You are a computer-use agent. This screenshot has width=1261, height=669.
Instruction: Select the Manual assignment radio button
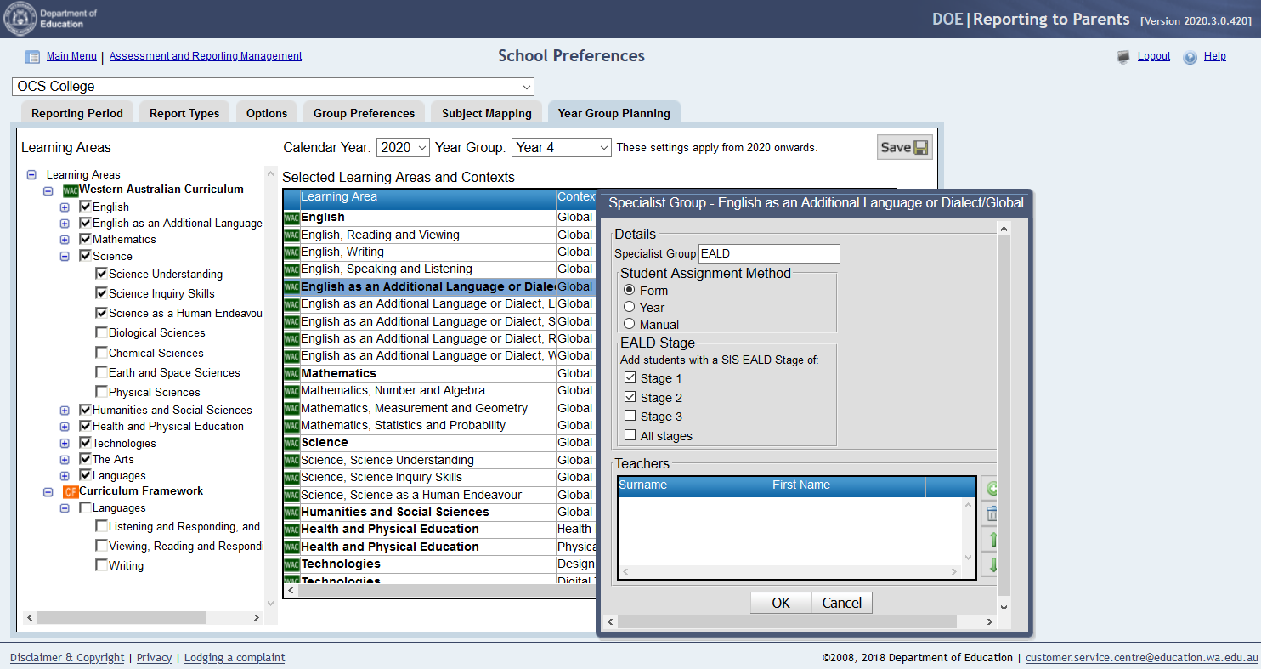[630, 324]
